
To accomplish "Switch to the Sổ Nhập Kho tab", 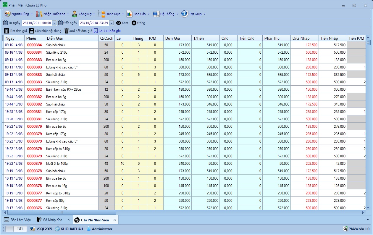I will pyautogui.click(x=52, y=220).
